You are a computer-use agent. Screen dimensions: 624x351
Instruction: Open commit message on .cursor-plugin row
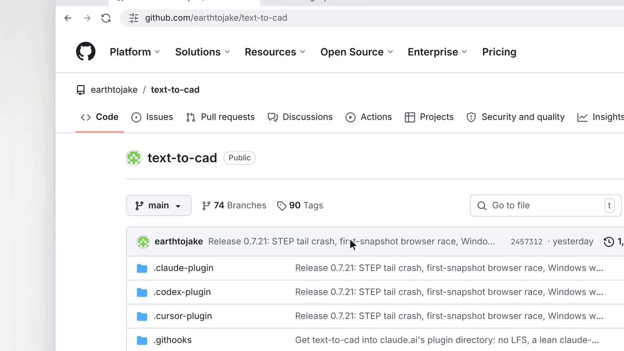[449, 316]
